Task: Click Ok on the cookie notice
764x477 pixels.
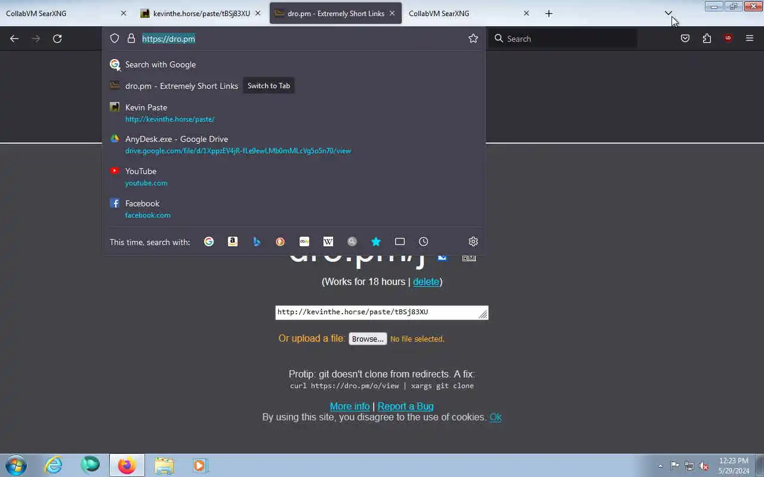Action: pos(495,417)
